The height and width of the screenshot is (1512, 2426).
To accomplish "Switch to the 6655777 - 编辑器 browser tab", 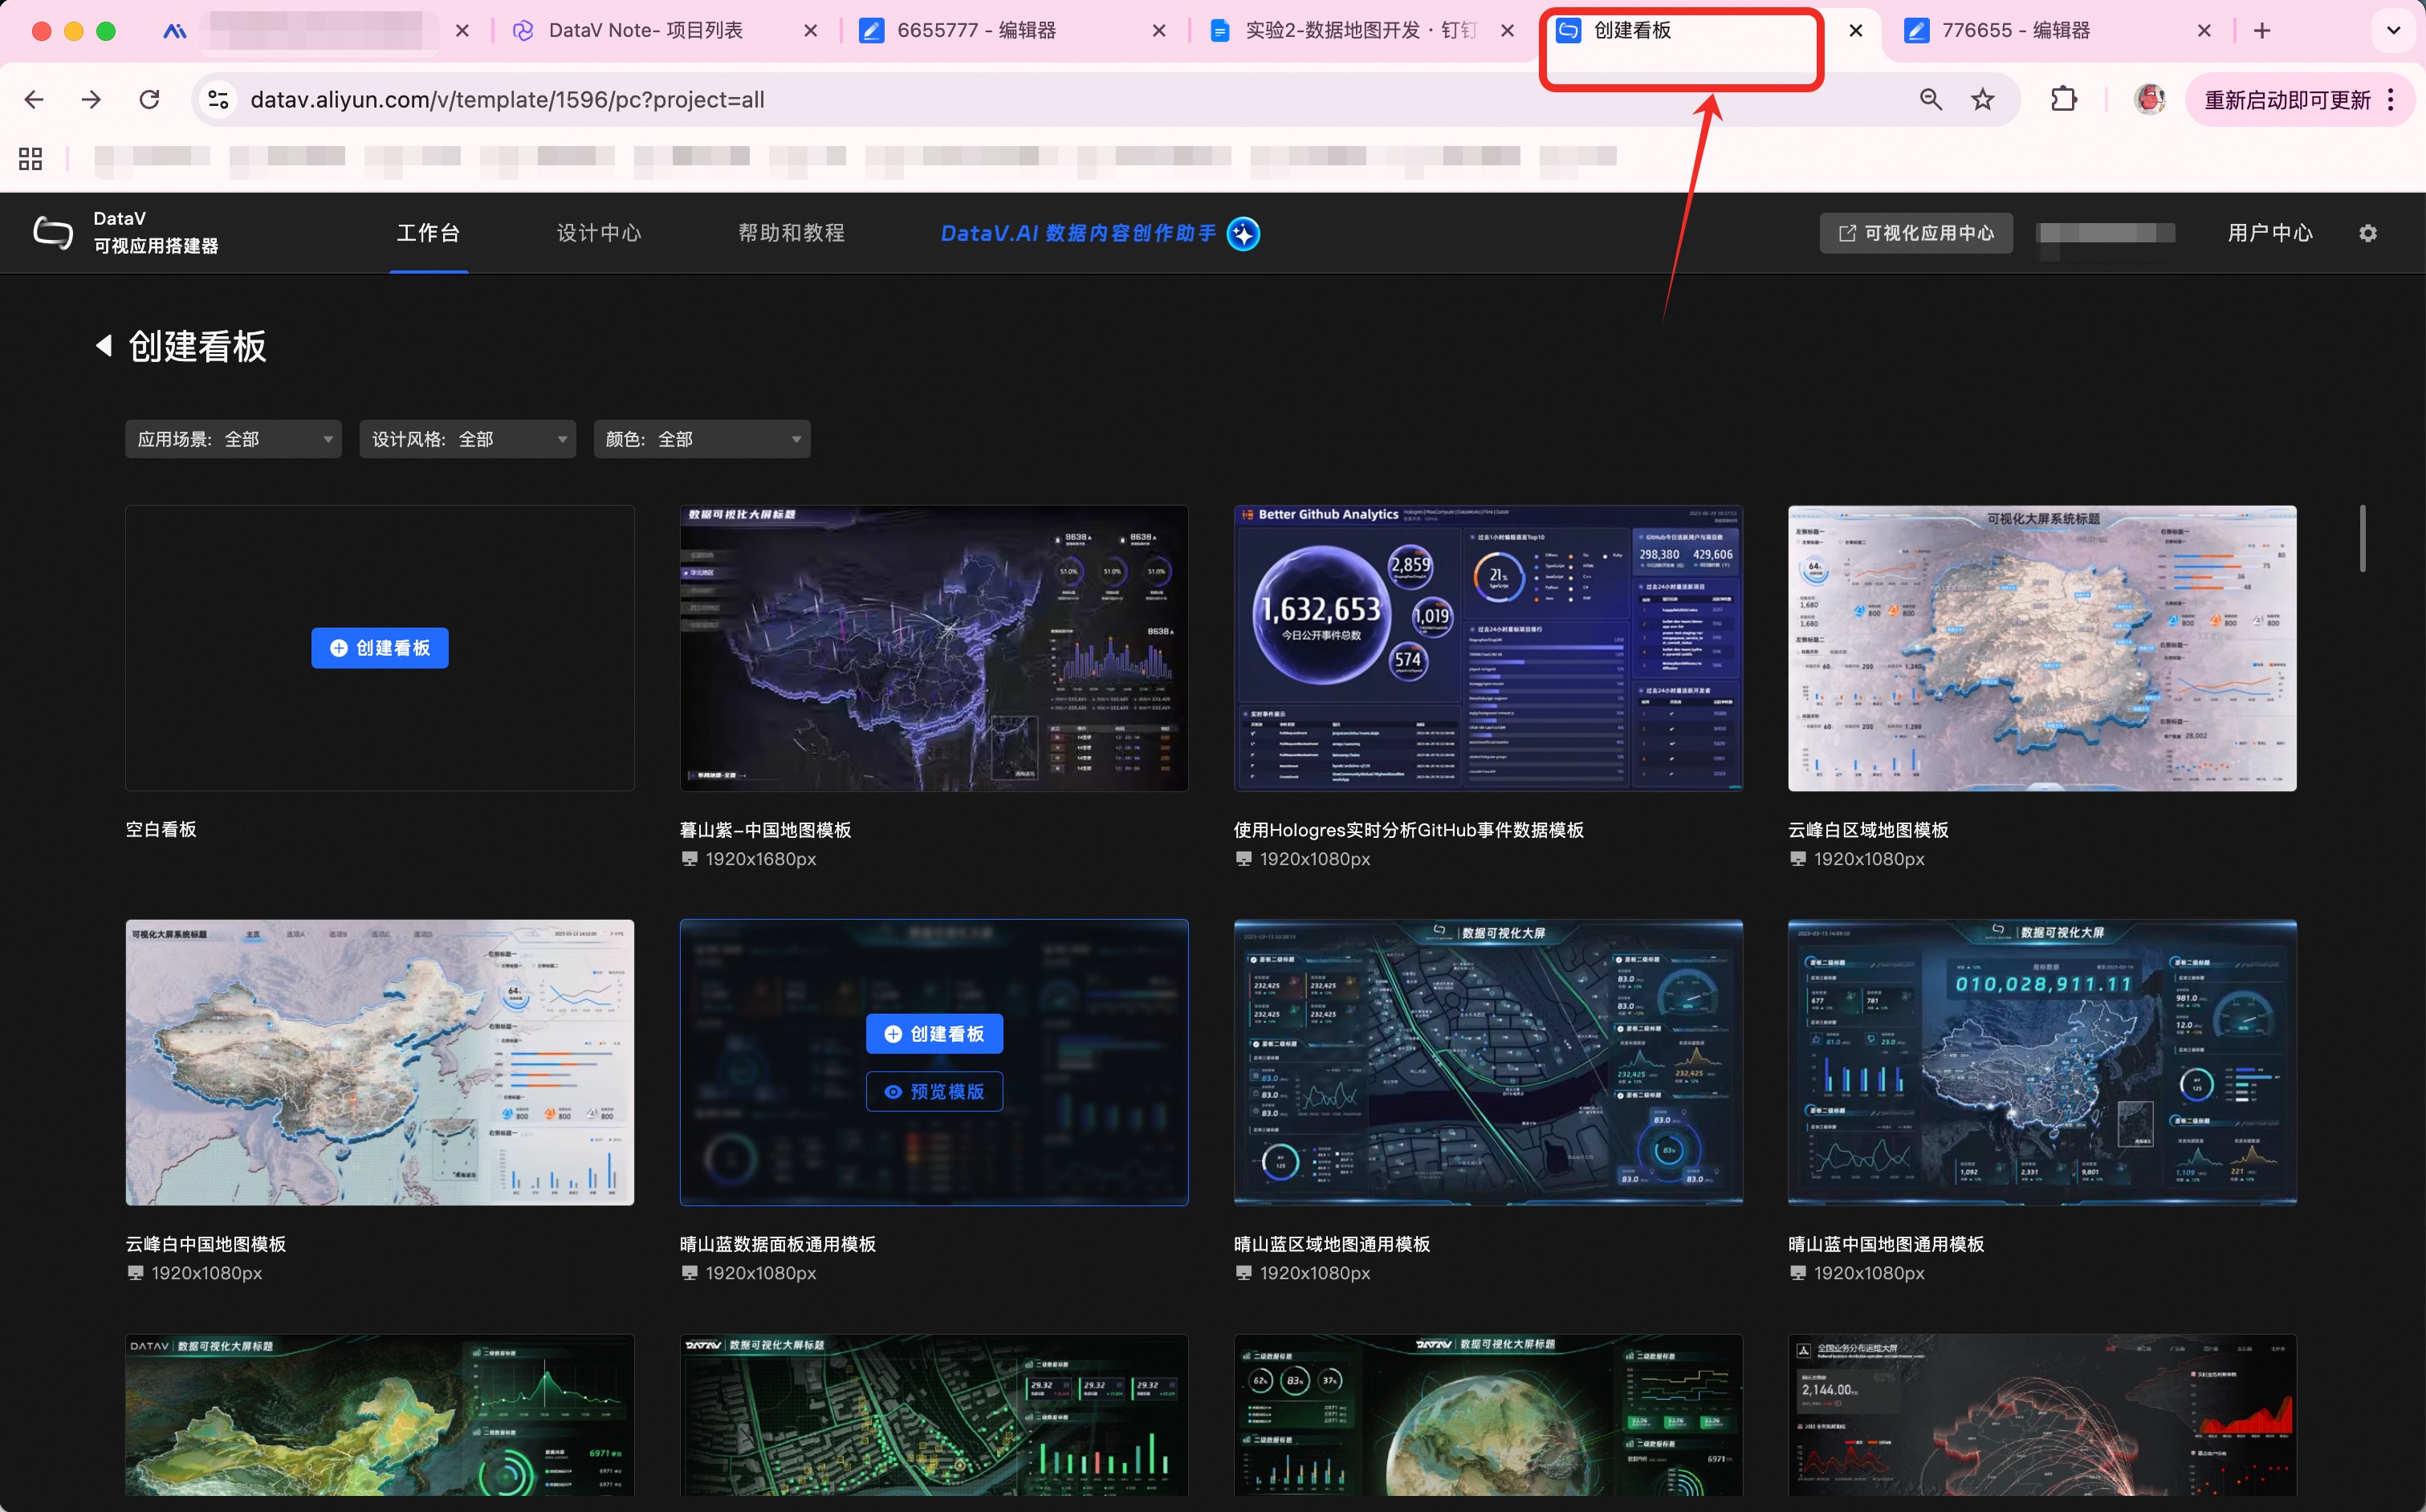I will tap(976, 31).
